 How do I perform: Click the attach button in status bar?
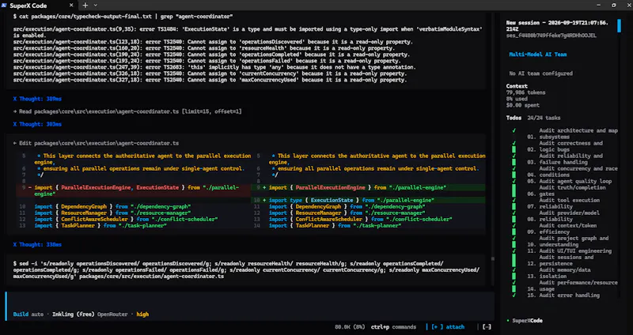448,327
